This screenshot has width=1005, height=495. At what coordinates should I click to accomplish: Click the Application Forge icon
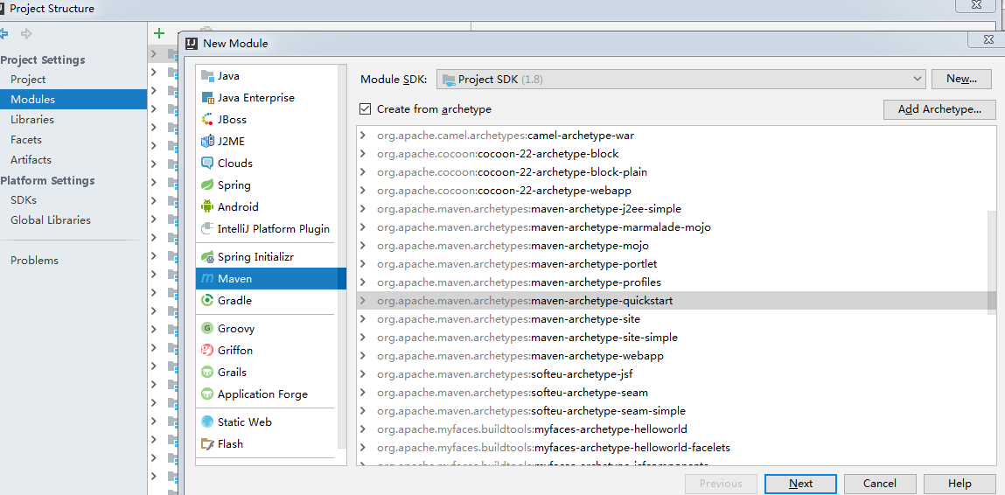pos(207,394)
